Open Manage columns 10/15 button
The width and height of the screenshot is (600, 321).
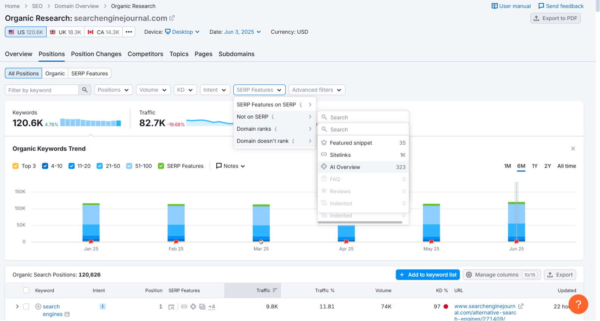(502, 275)
